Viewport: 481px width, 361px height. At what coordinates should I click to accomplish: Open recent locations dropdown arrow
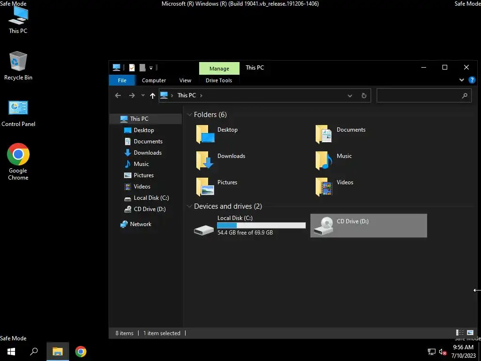tap(143, 95)
